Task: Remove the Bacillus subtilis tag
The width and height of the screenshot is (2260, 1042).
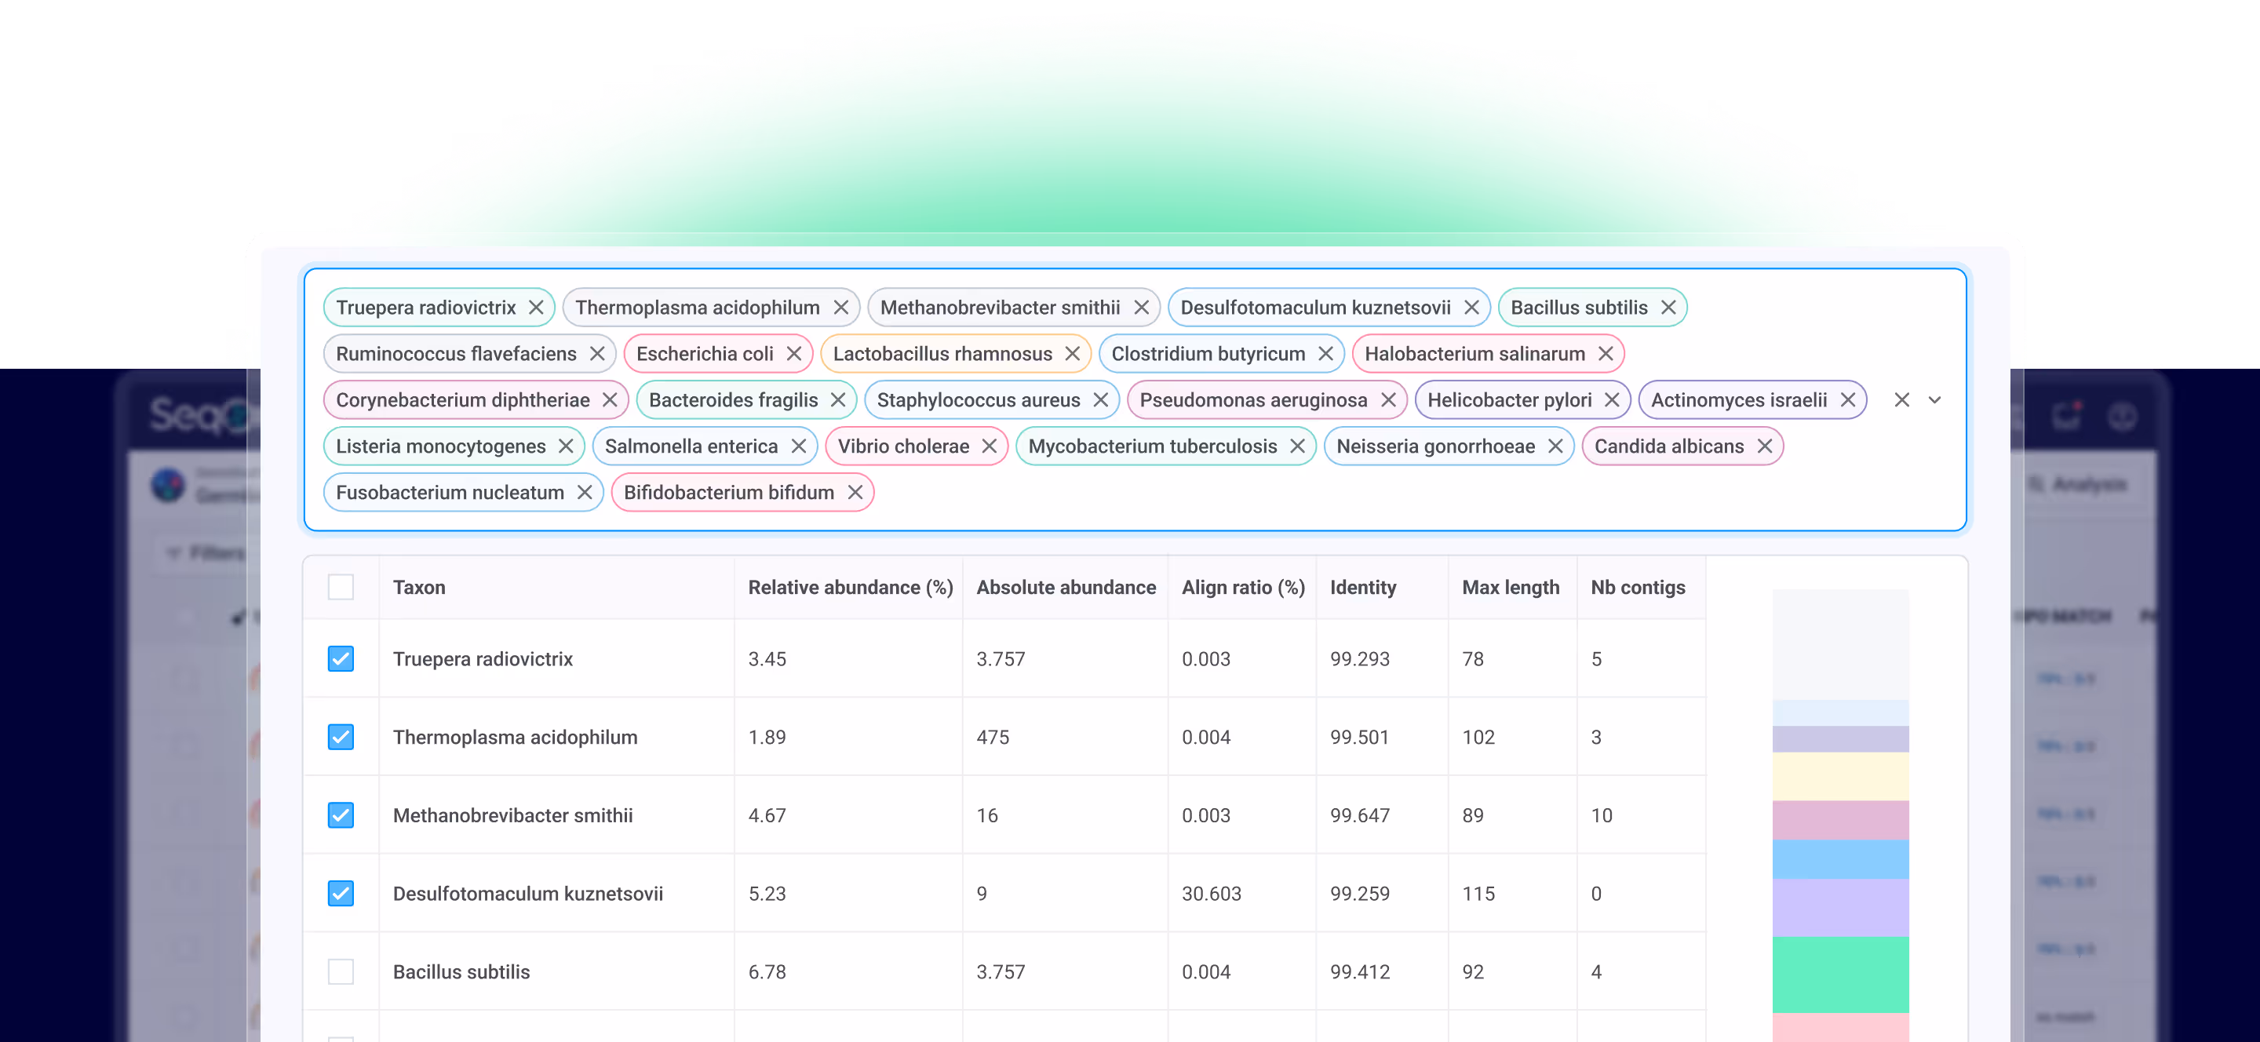Action: click(1668, 308)
